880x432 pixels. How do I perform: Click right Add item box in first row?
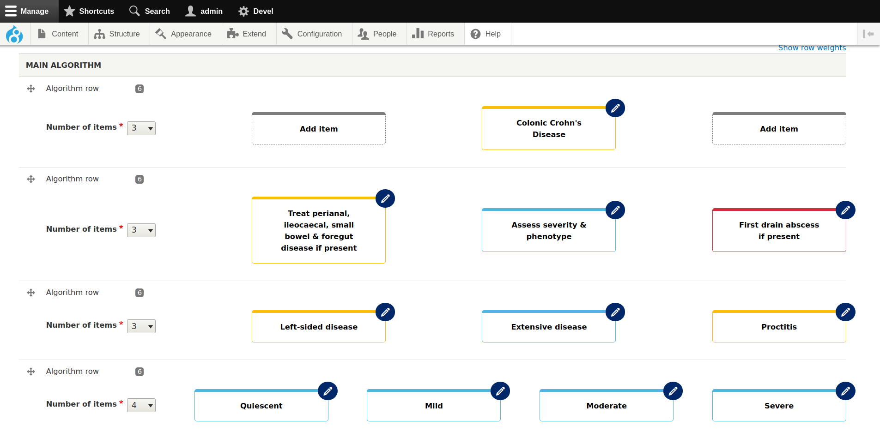click(779, 129)
